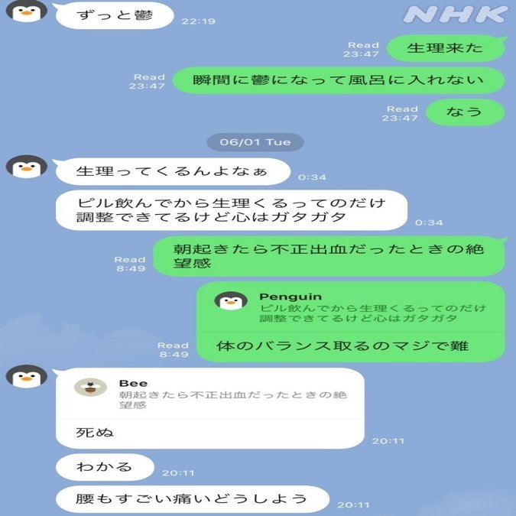Tap the penguin avatar beside 生理ってくるんよなぁ
Viewport: 516px width, 516px height.
pos(26,167)
